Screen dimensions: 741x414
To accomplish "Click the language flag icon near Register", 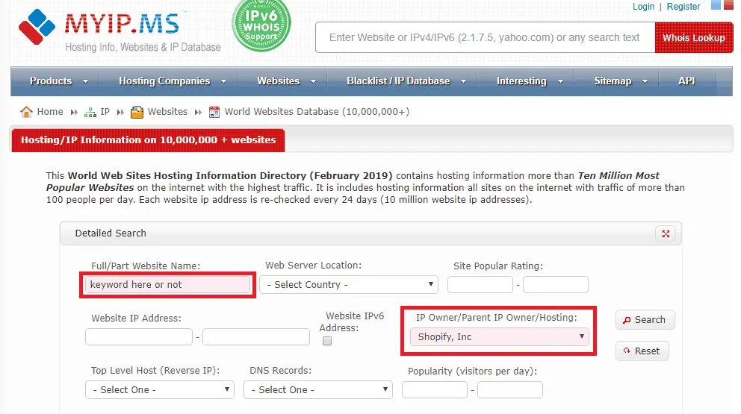I will click(716, 5).
